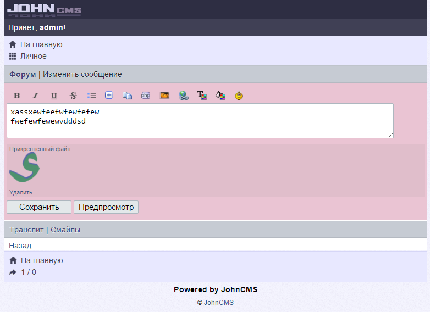Go to На главную in the top menu
The height and width of the screenshot is (312, 430).
[41, 44]
